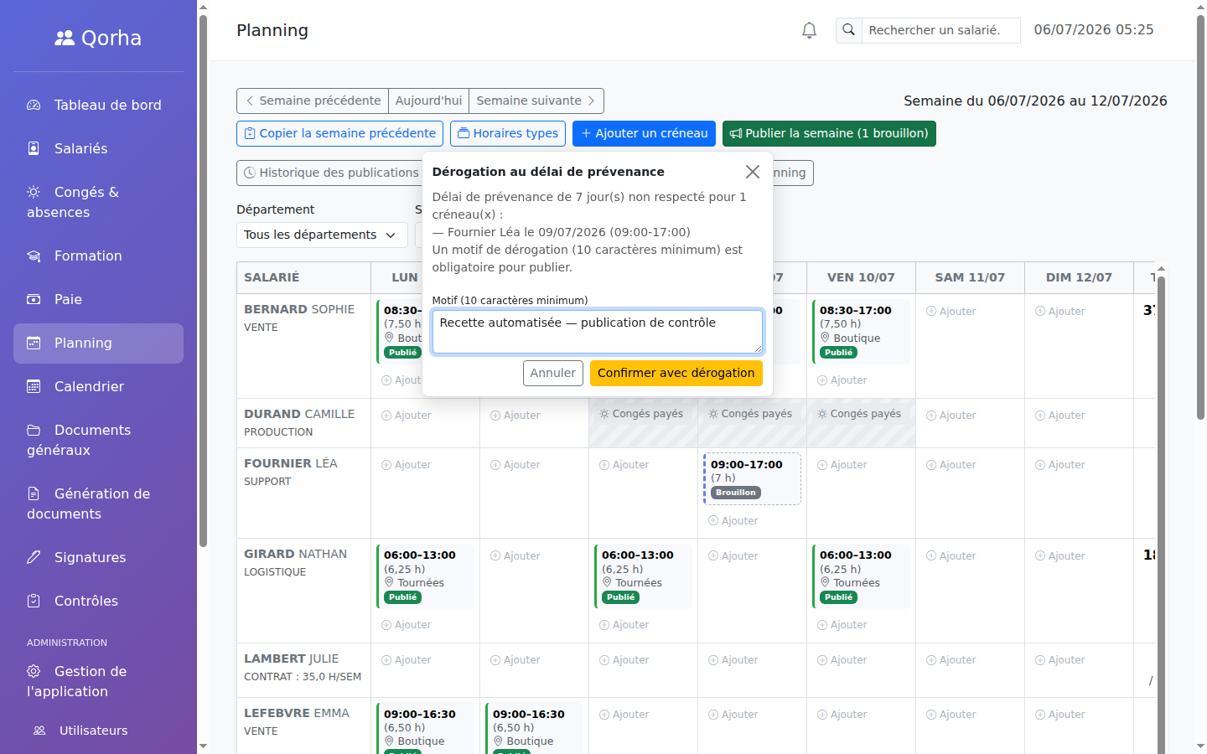
Task: Open the notifications bell
Action: [809, 30]
